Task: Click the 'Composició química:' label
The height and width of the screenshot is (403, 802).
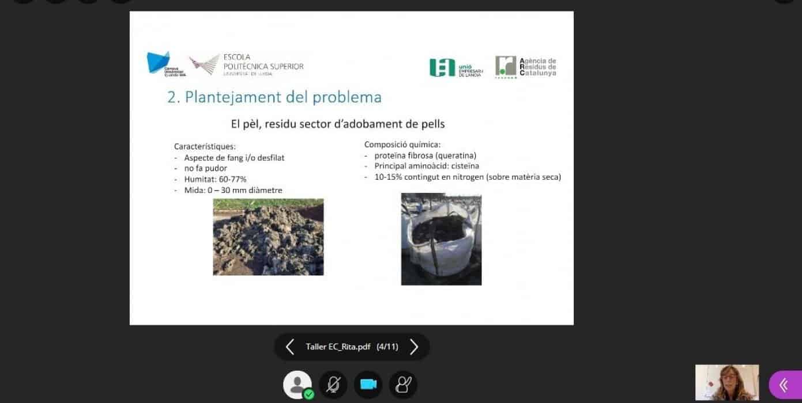Action: click(402, 145)
